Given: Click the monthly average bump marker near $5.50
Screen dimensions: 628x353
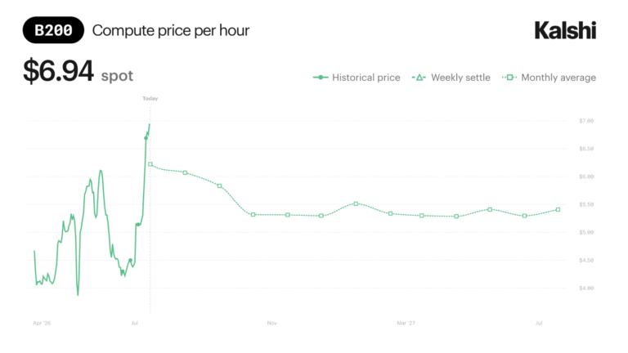Looking at the screenshot, I should (x=356, y=203).
